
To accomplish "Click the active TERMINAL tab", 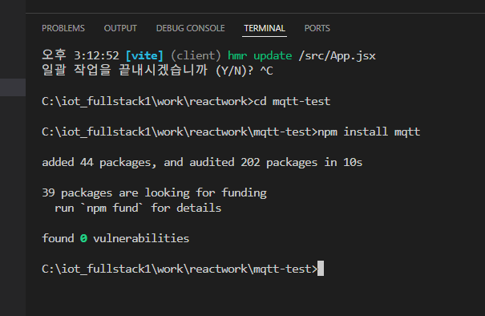I will (x=265, y=28).
